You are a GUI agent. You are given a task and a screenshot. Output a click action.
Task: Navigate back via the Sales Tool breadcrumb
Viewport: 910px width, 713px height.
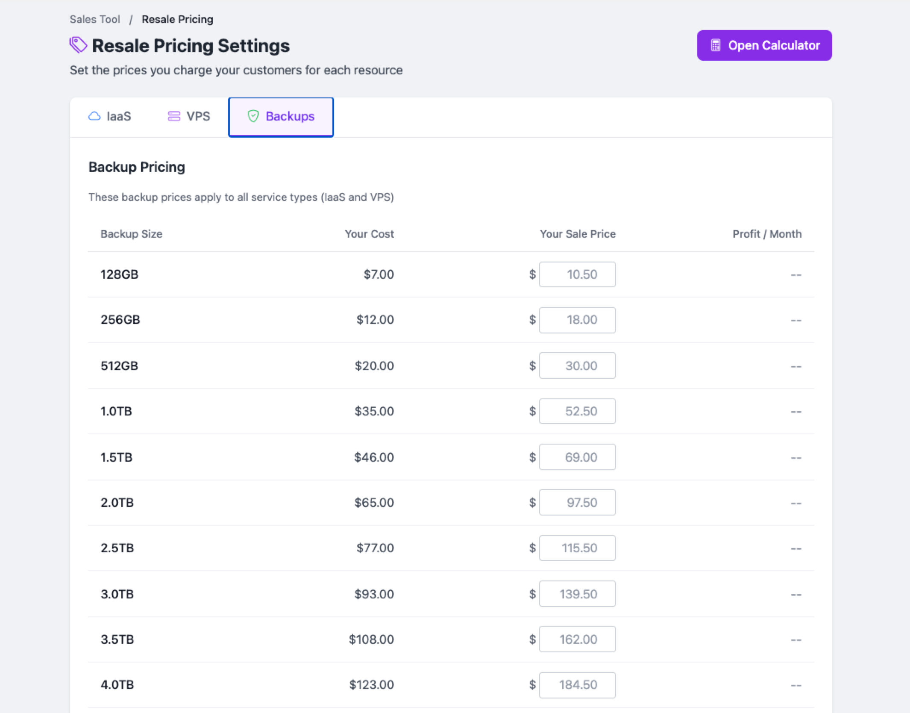coord(94,19)
